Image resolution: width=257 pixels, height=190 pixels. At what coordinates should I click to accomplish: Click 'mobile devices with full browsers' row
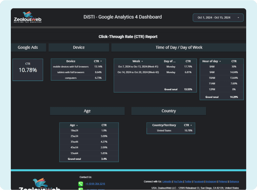point(78,67)
